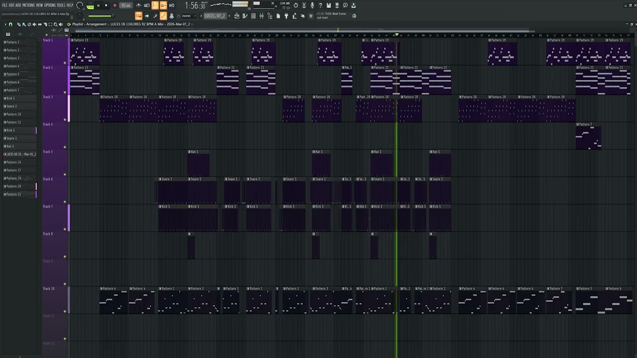Image resolution: width=637 pixels, height=358 pixels.
Task: Open the content library cart icon
Action: (x=311, y=16)
